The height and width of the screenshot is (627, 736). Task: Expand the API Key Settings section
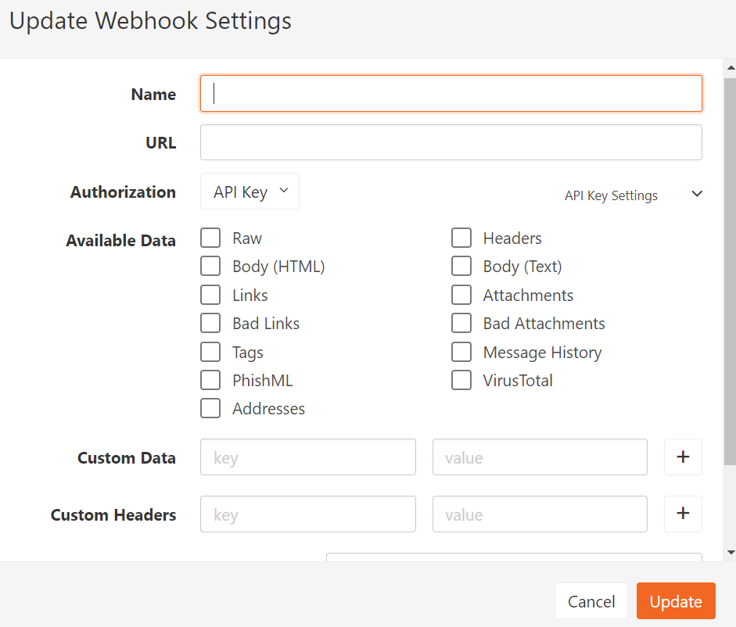click(696, 194)
